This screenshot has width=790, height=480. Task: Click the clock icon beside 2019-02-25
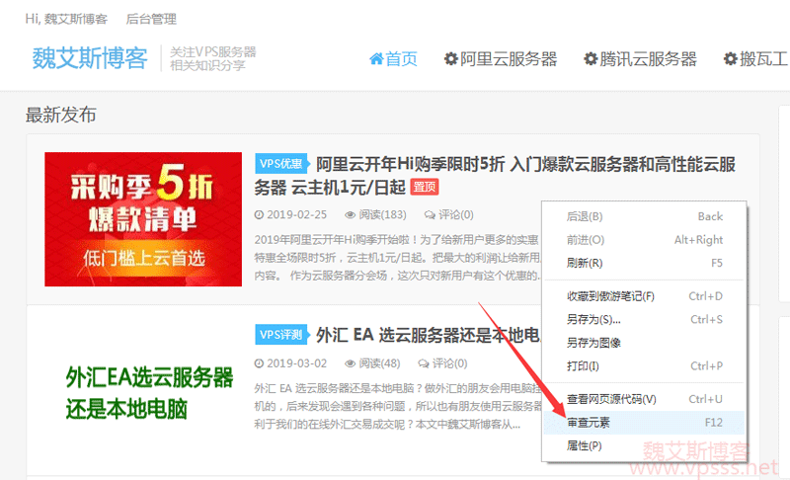(259, 215)
